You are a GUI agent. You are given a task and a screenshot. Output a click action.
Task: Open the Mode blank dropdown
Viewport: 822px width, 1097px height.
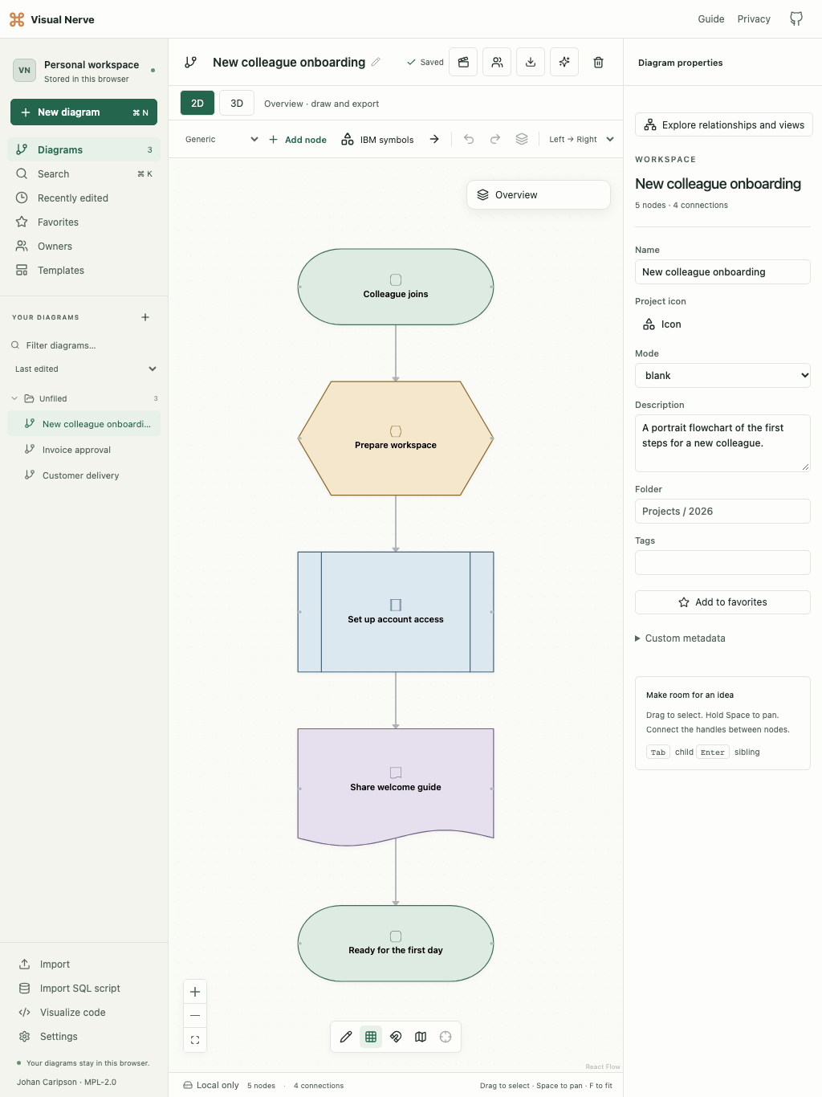(722, 376)
